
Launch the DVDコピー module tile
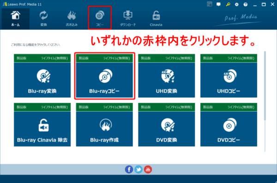[x=229, y=125]
